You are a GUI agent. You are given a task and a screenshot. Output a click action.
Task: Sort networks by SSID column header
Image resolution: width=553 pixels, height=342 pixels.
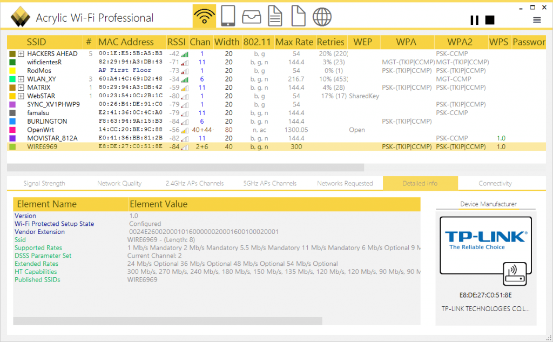click(x=45, y=42)
